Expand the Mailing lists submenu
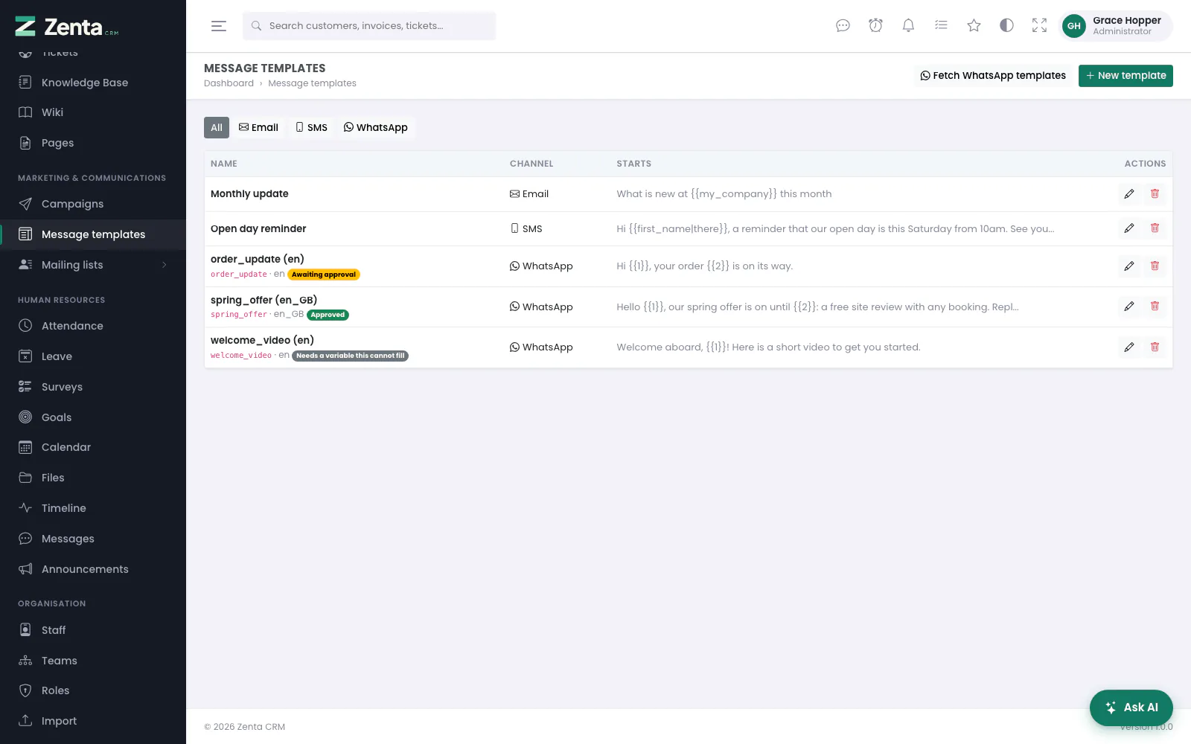This screenshot has width=1191, height=744. point(93,265)
